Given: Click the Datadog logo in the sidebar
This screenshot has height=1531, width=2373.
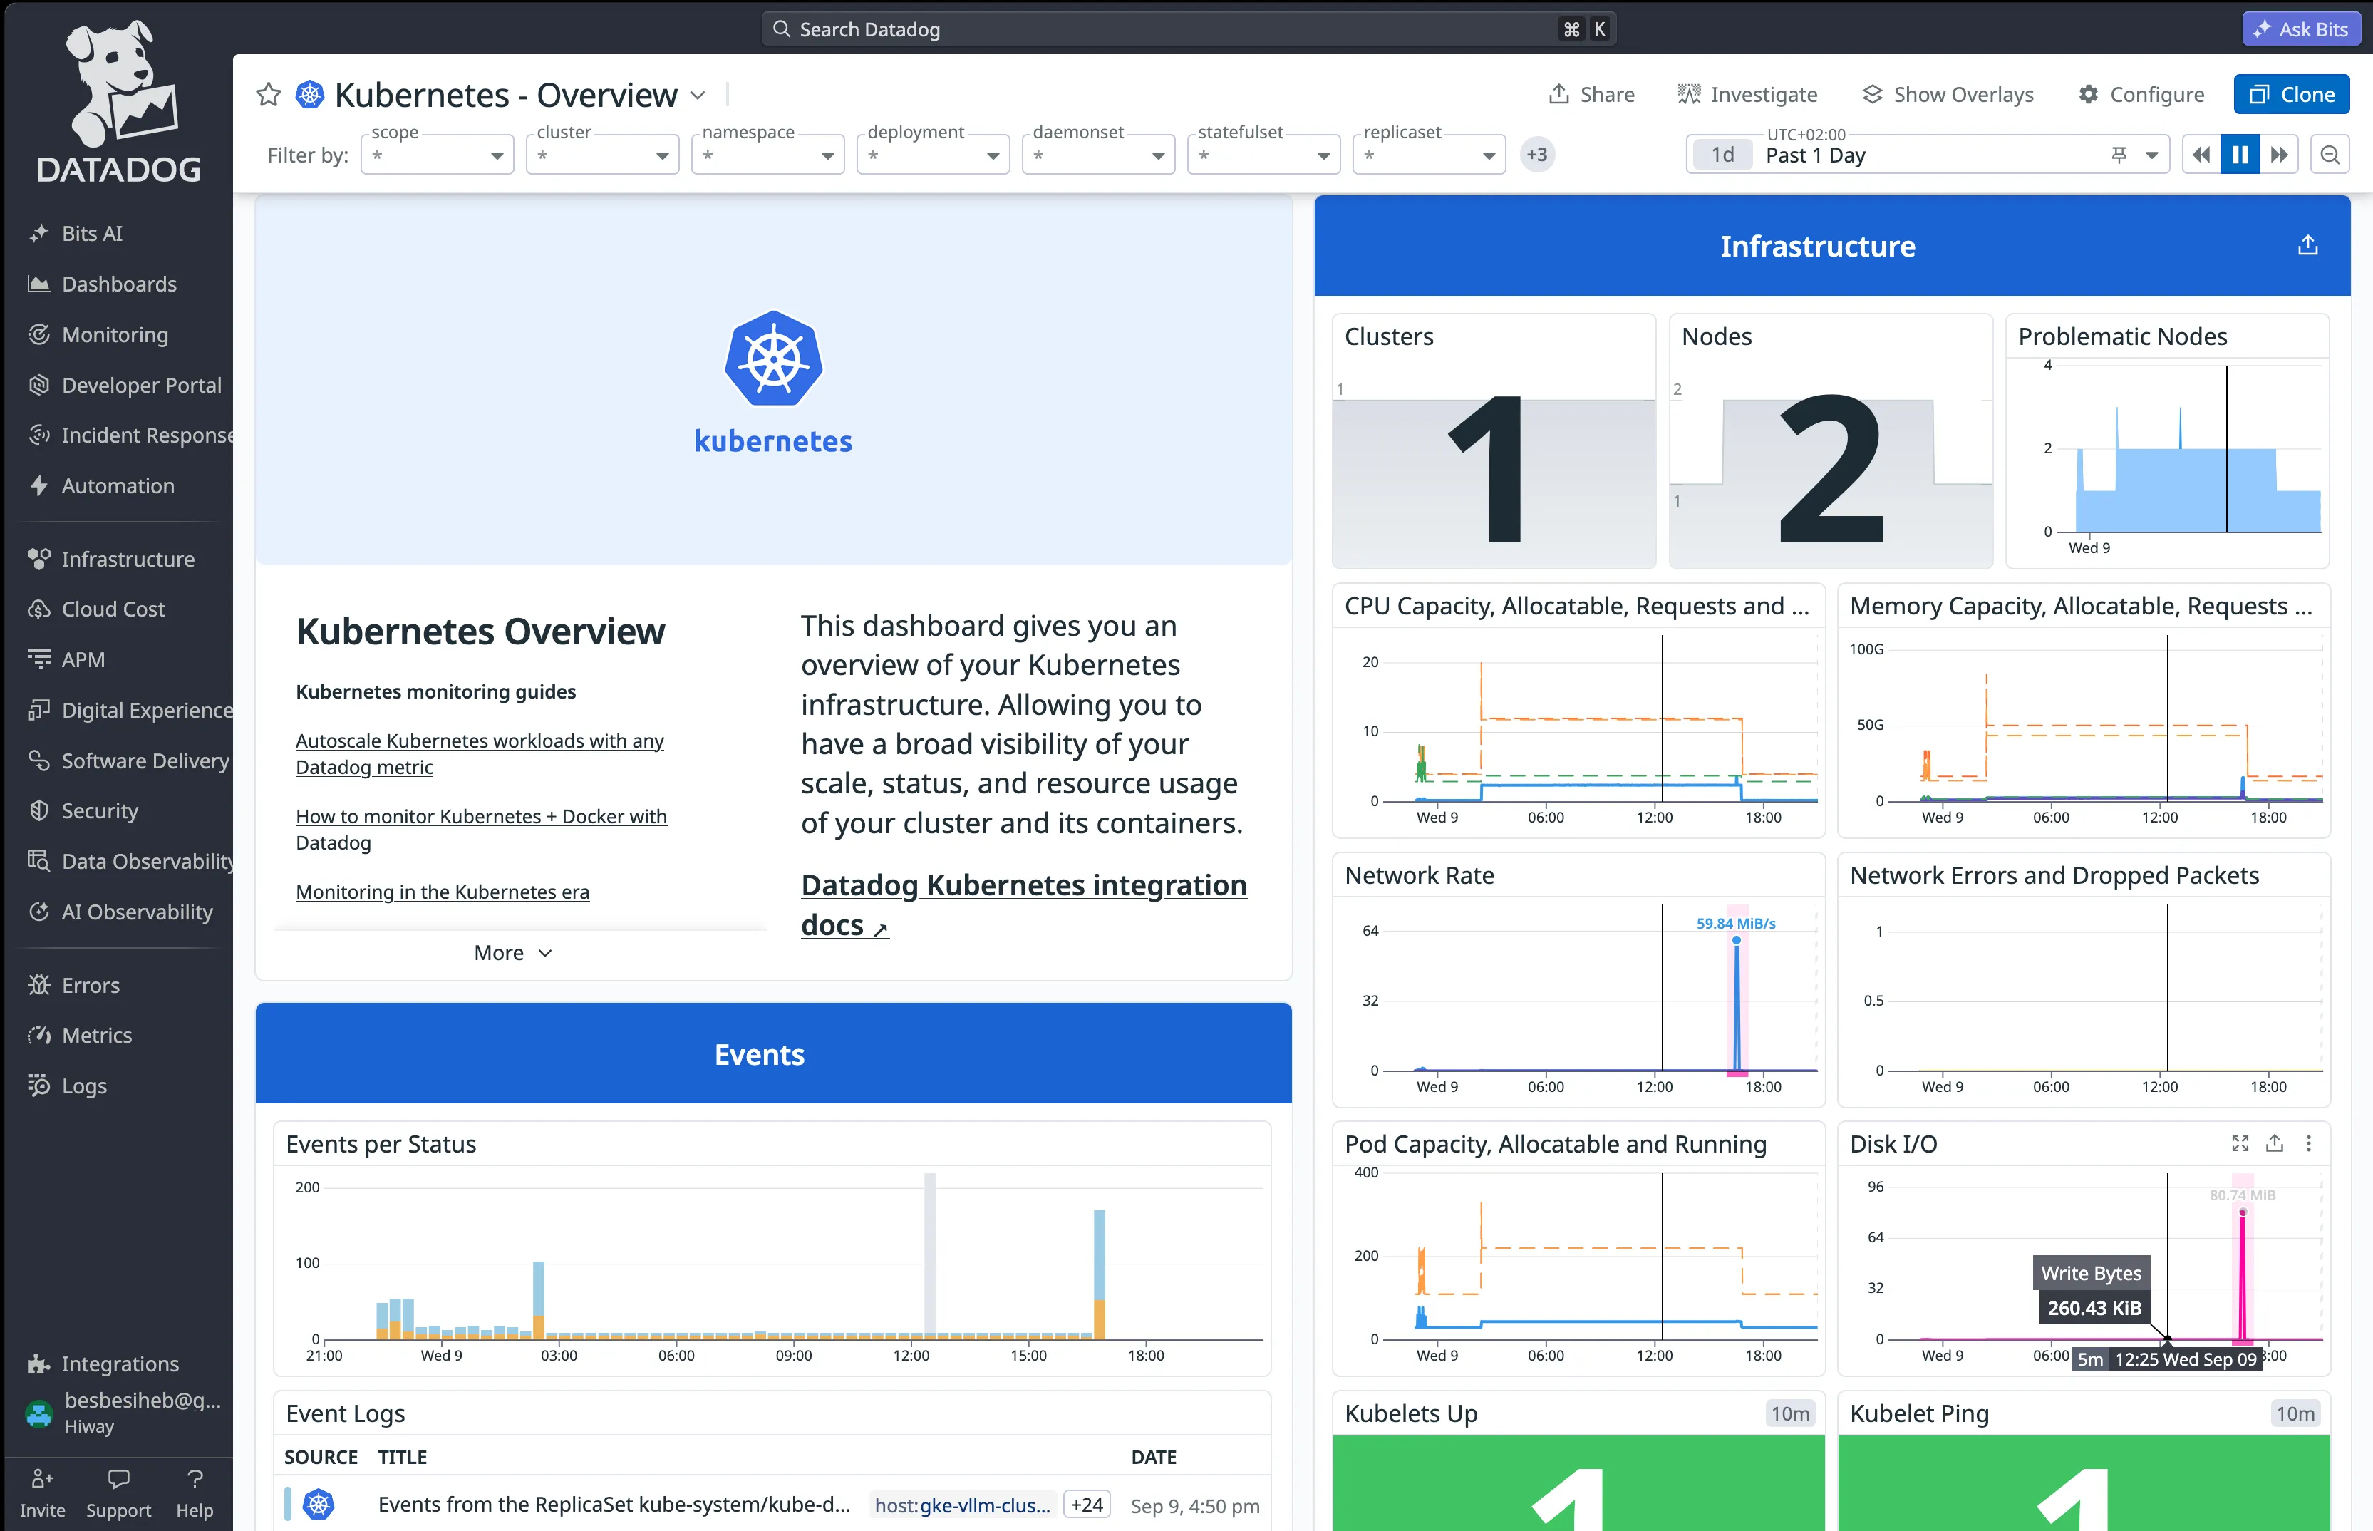Looking at the screenshot, I should tap(118, 101).
